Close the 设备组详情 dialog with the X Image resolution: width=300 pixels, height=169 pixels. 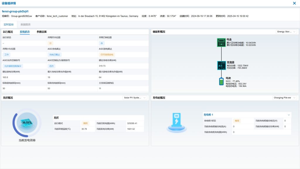point(294,3)
